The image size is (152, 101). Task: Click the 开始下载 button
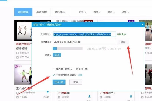(x=59, y=82)
